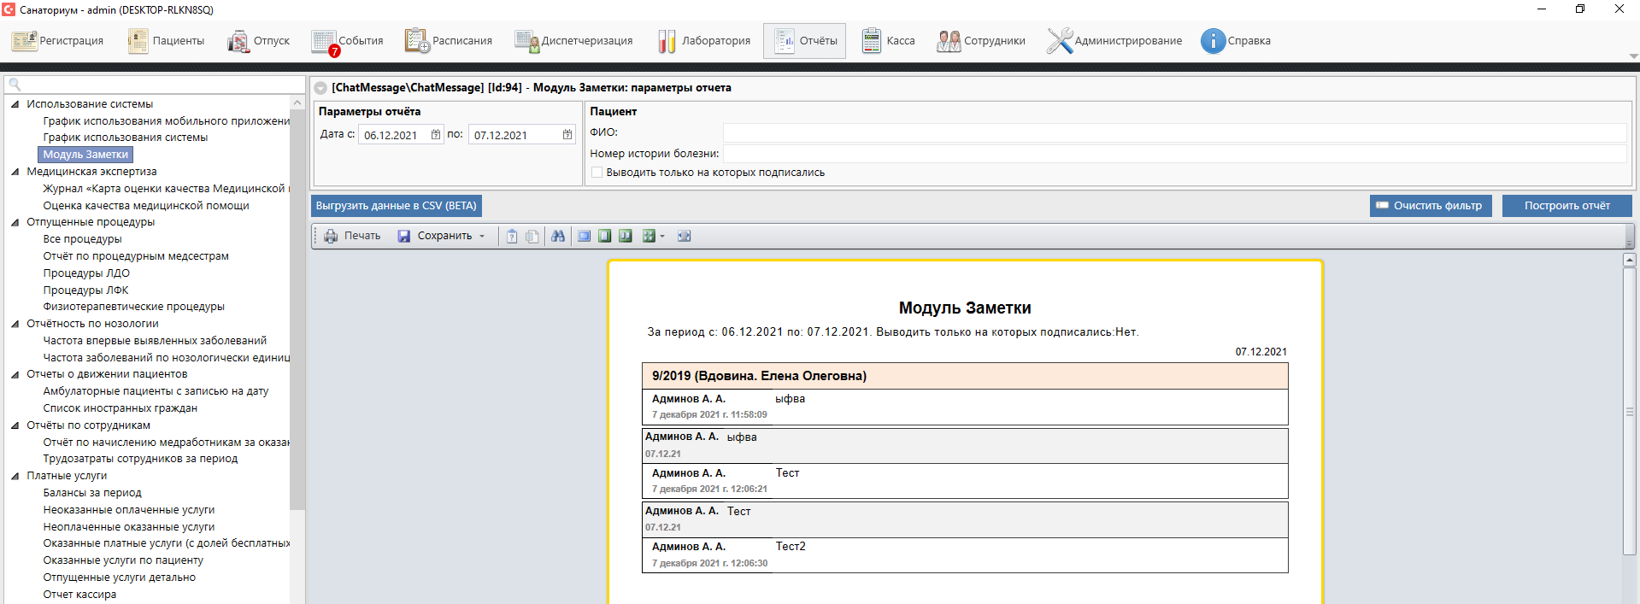This screenshot has width=1640, height=604.
Task: Click 'Выгрузить данные в CSV (BETA)' button
Action: pos(397,206)
